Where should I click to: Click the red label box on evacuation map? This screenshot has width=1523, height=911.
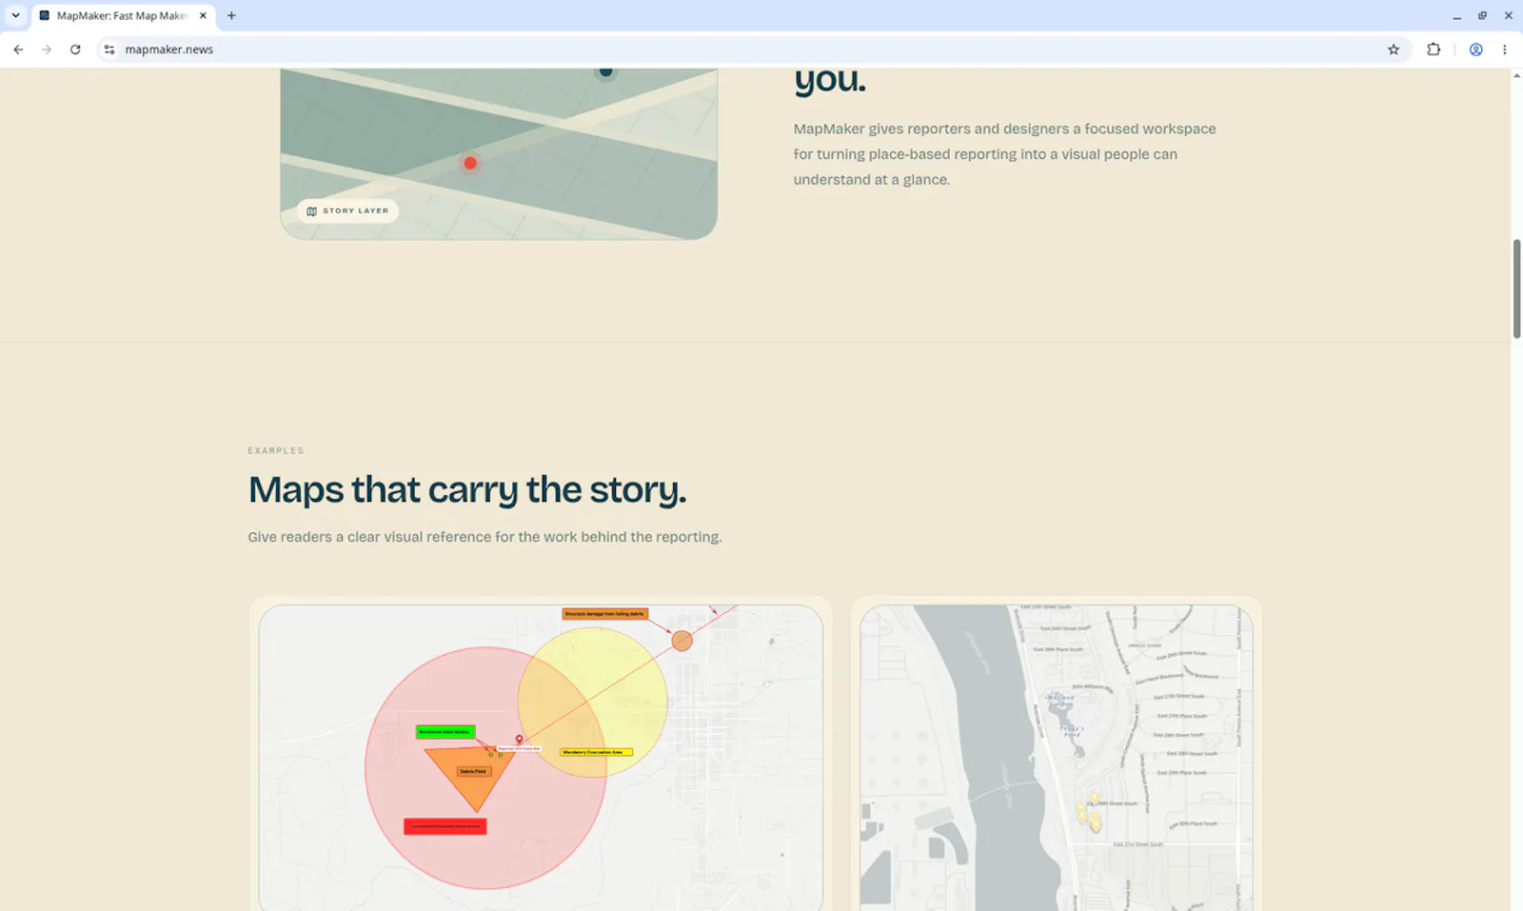pos(445,826)
